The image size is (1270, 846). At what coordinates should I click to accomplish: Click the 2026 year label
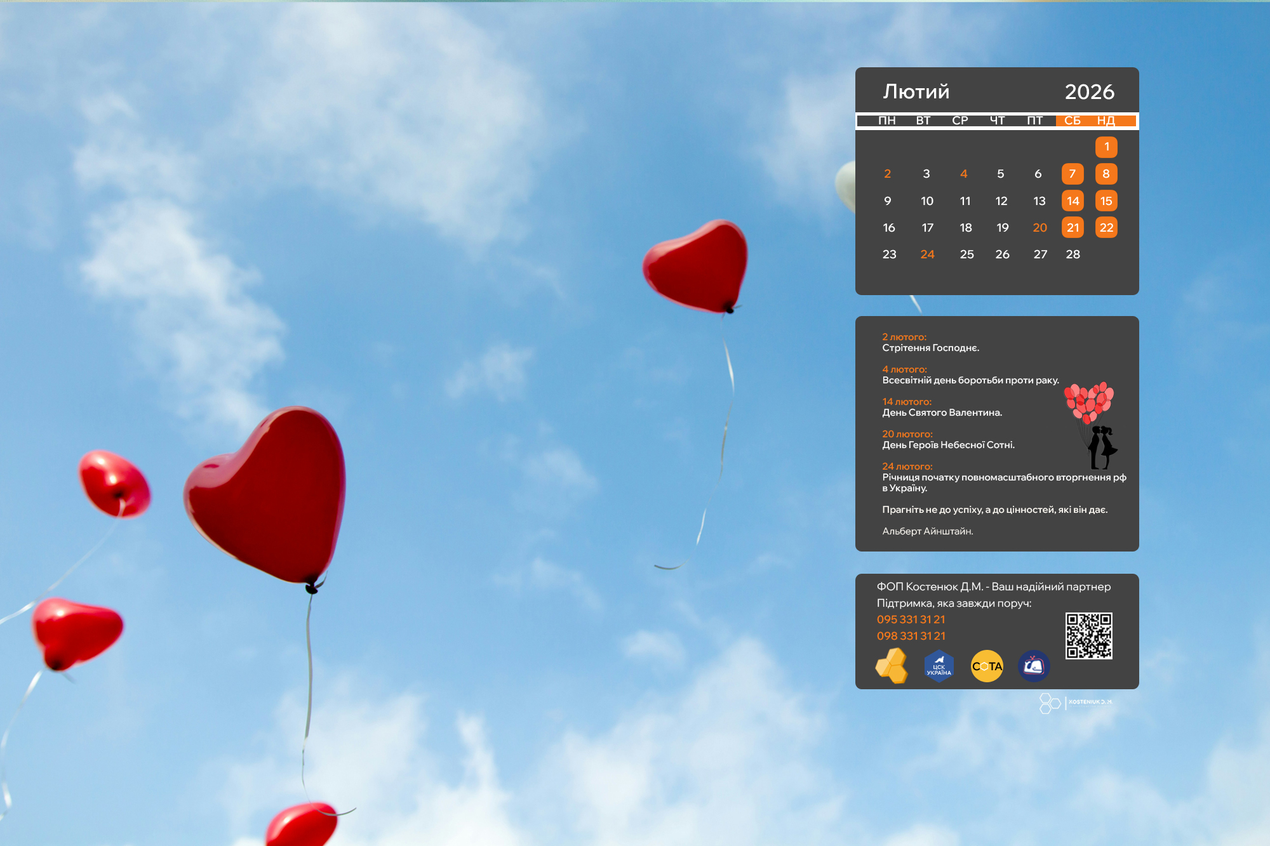pyautogui.click(x=1089, y=92)
